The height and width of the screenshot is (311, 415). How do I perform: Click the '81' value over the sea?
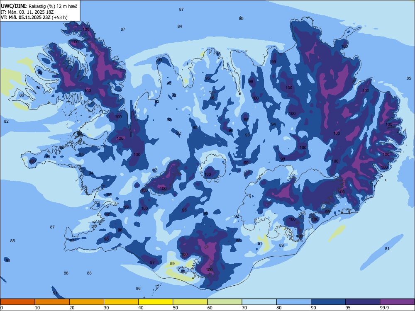click(387, 248)
